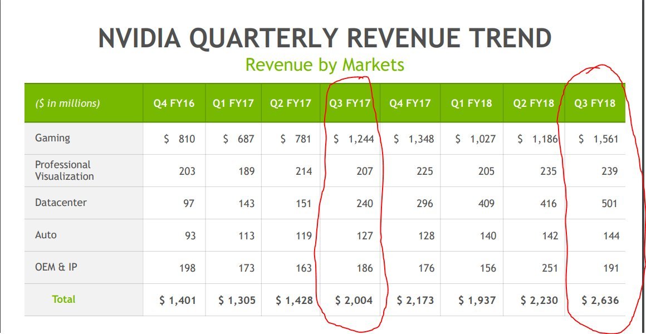Select the Q2 FY17 column header

pos(291,103)
